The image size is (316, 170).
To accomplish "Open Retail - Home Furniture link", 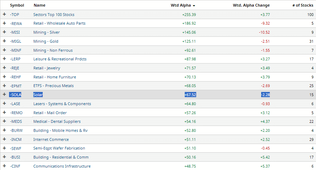I will pyautogui.click(x=55, y=77).
